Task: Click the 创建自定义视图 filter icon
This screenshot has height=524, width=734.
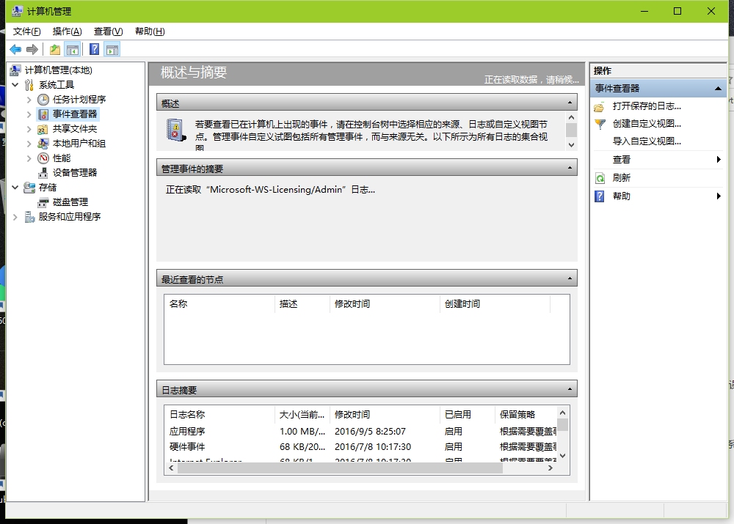Action: 600,123
